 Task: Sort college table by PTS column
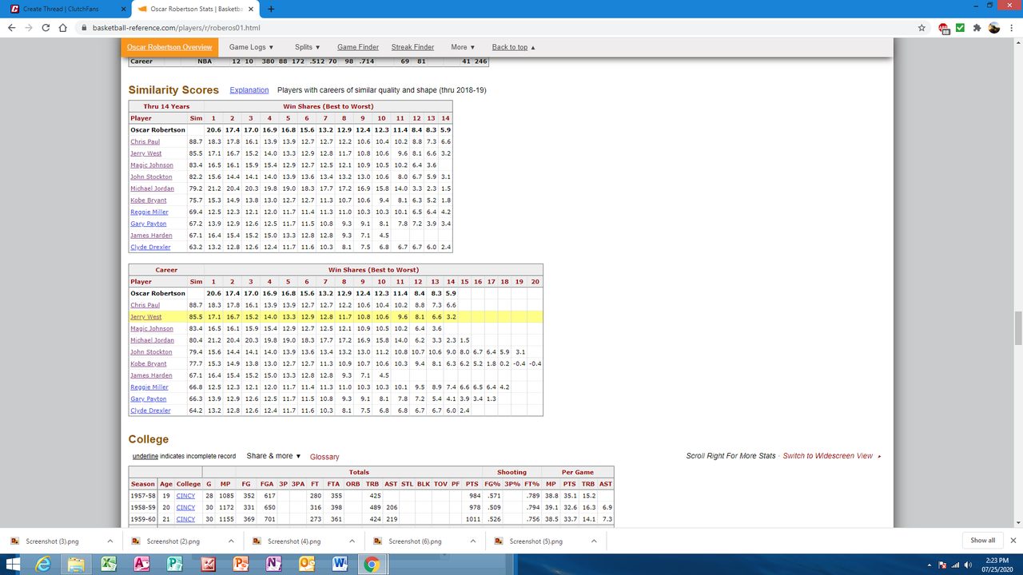(x=472, y=484)
